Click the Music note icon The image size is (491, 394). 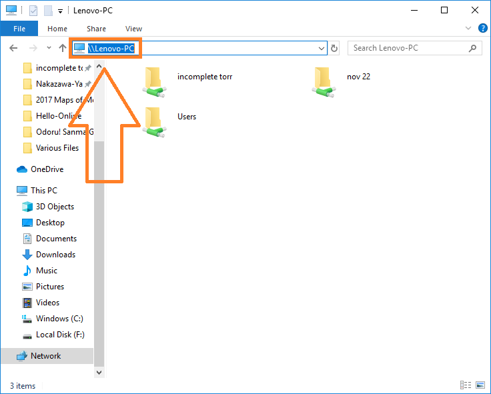[27, 271]
